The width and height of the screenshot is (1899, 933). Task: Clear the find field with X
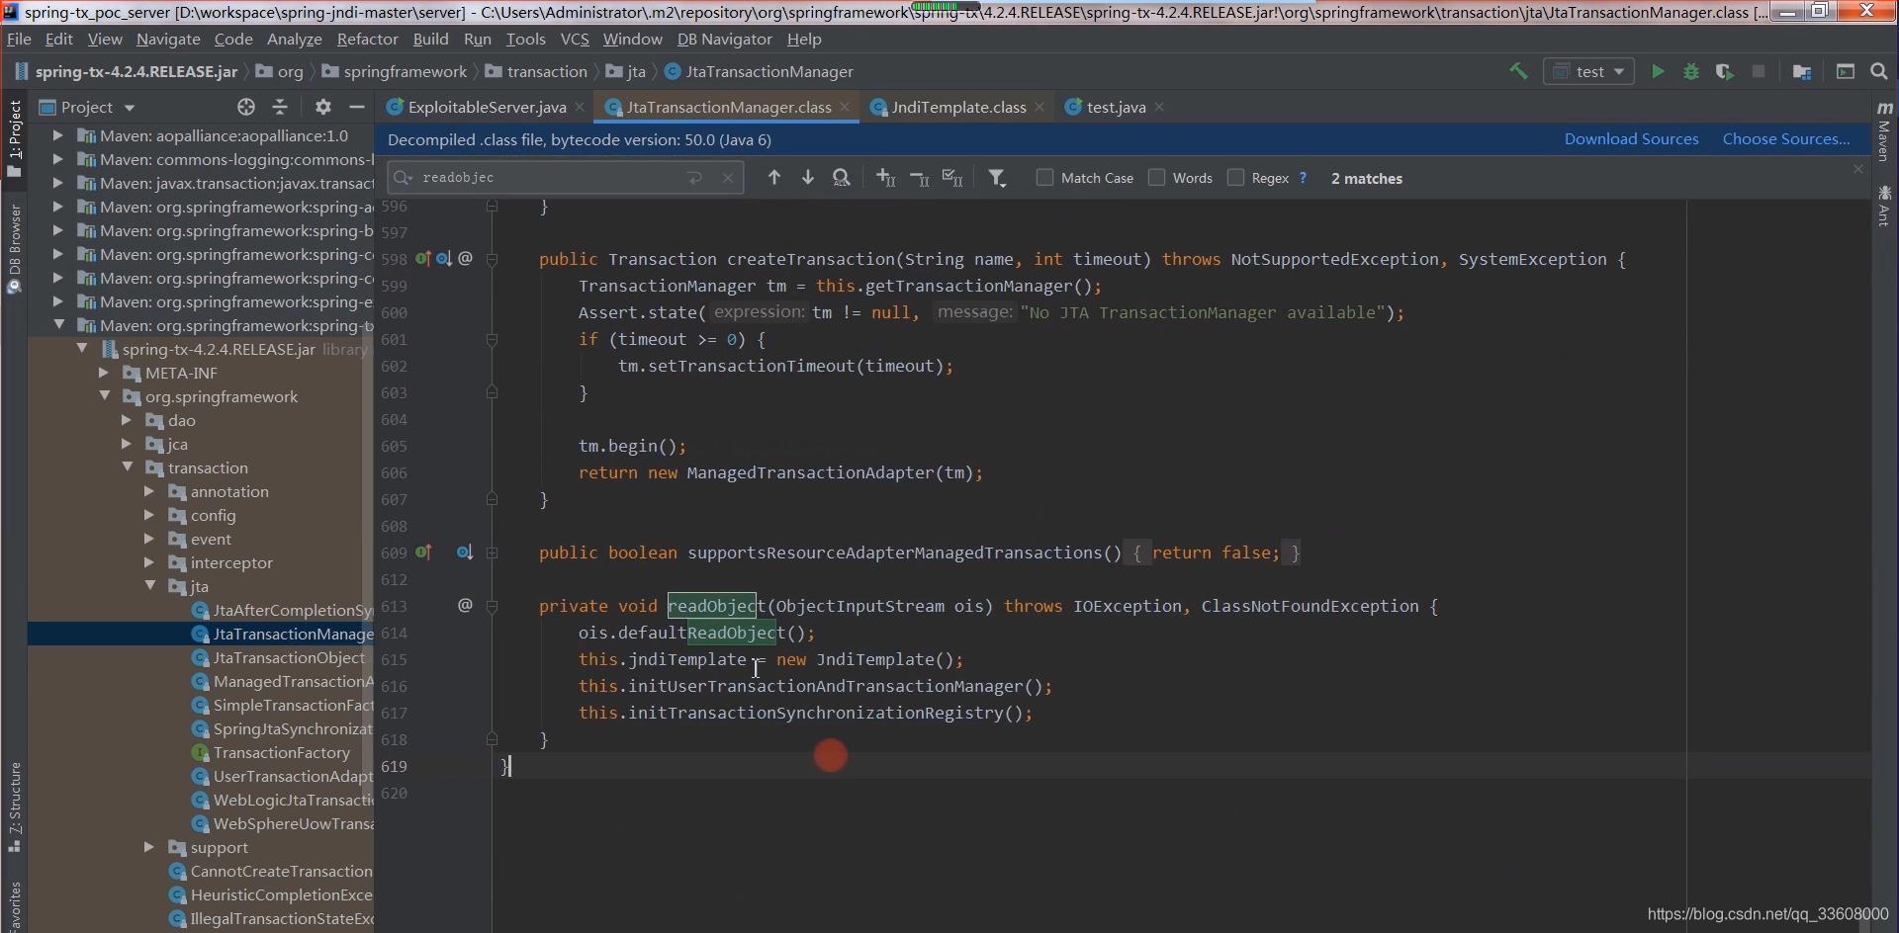728,178
